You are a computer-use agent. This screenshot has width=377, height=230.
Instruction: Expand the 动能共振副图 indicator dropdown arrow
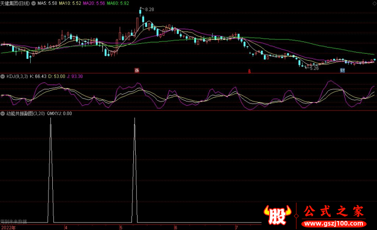[x=3, y=113]
